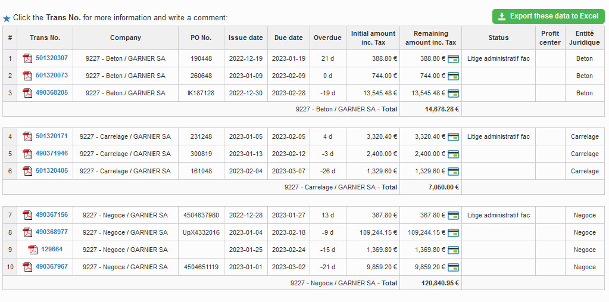609x302 pixels.
Task: Export these data to Excel
Action: 548,16
